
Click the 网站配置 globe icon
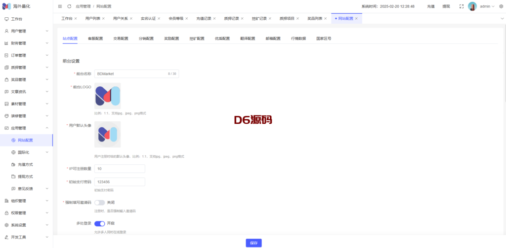point(13,140)
